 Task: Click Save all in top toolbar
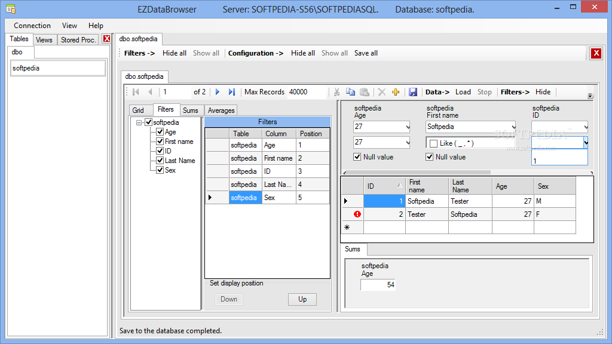pyautogui.click(x=366, y=53)
